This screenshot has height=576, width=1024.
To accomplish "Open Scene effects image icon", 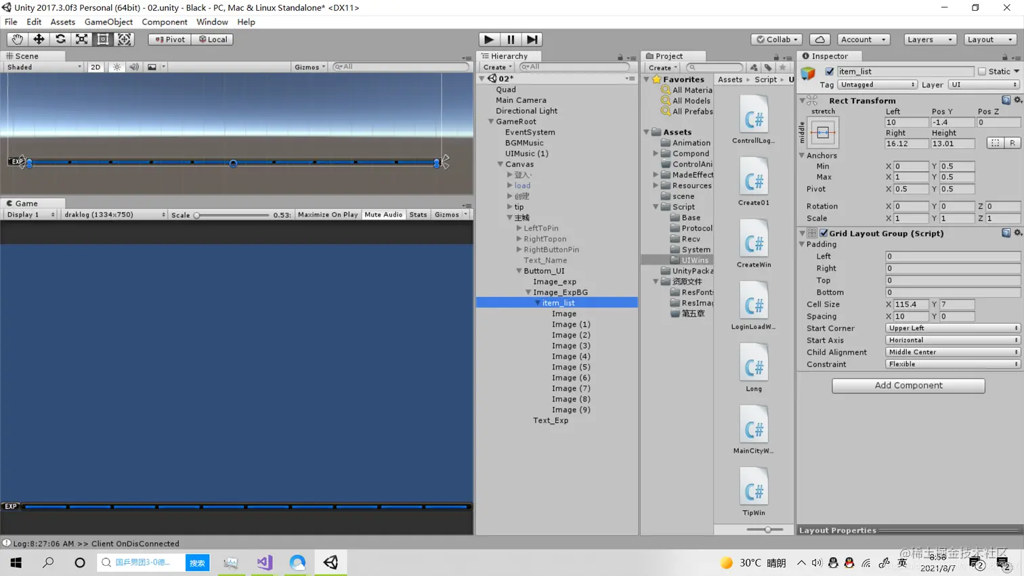I will [x=152, y=67].
